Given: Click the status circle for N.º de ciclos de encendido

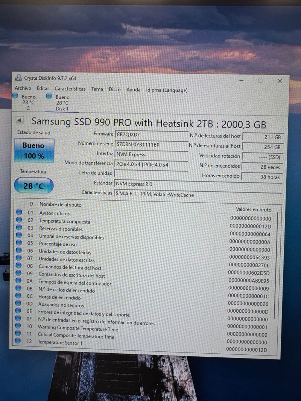Looking at the screenshot, I should pos(18,288).
